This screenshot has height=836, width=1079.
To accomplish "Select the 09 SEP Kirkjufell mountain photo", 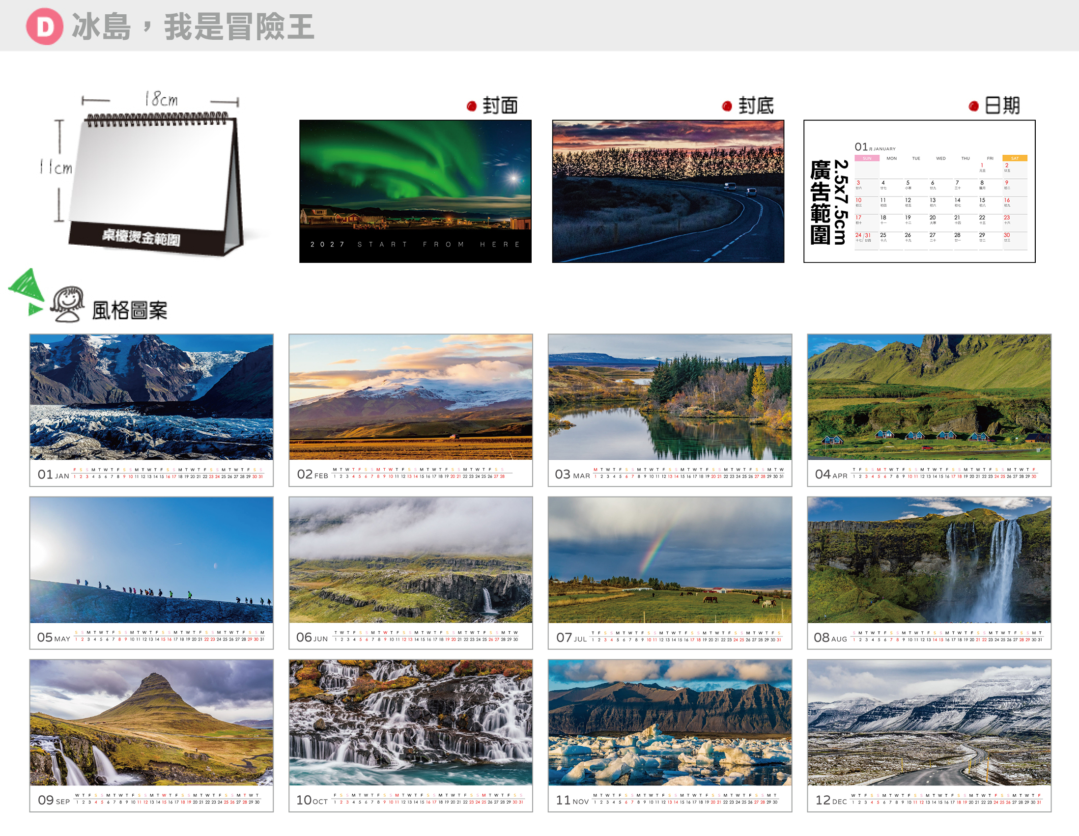I will click(151, 723).
